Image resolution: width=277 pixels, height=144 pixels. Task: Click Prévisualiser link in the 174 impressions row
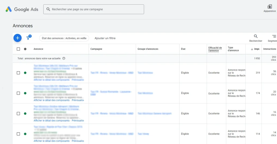[x=78, y=100]
